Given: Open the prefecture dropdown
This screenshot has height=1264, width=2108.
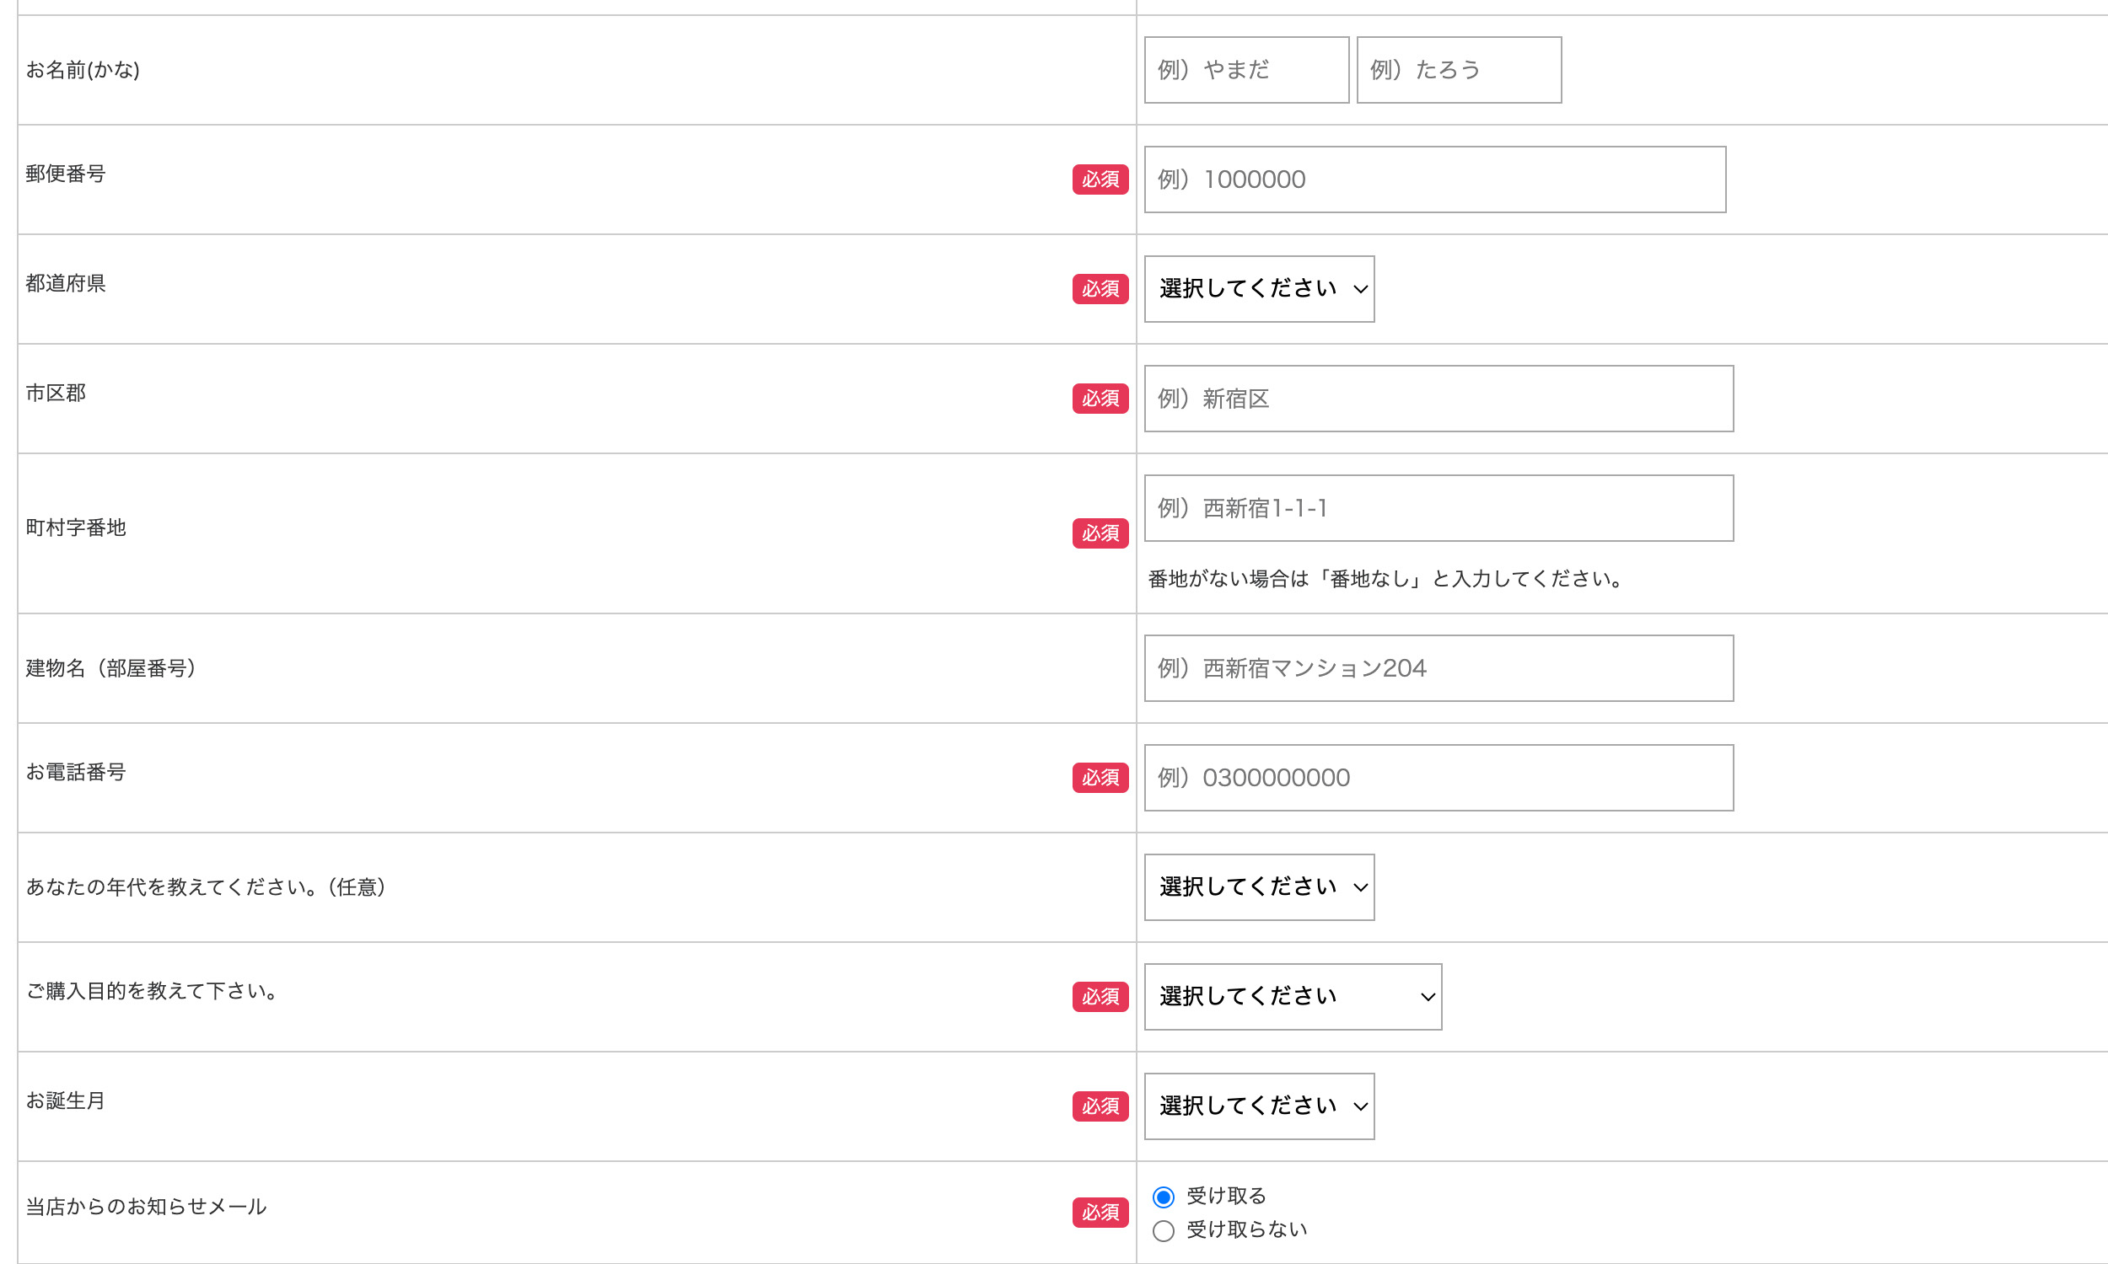Looking at the screenshot, I should tap(1259, 290).
